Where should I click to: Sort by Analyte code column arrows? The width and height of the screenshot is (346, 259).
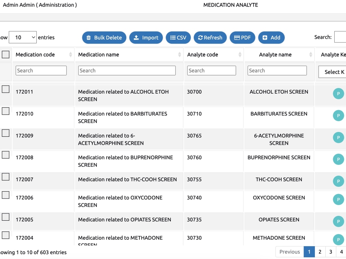240,55
